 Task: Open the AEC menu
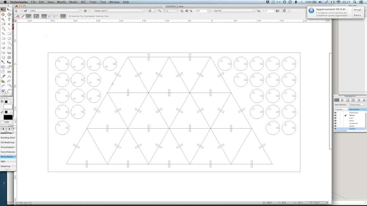(83, 2)
